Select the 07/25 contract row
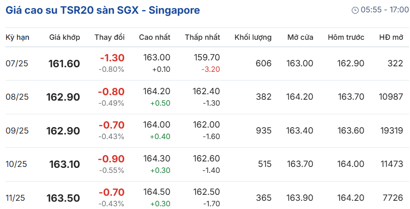This screenshot has width=410, height=209. (x=205, y=64)
